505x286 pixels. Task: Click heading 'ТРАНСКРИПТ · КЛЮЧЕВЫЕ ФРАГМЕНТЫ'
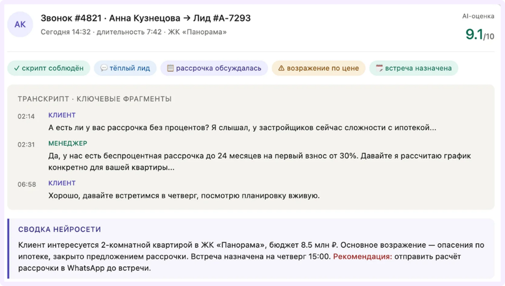(x=95, y=99)
